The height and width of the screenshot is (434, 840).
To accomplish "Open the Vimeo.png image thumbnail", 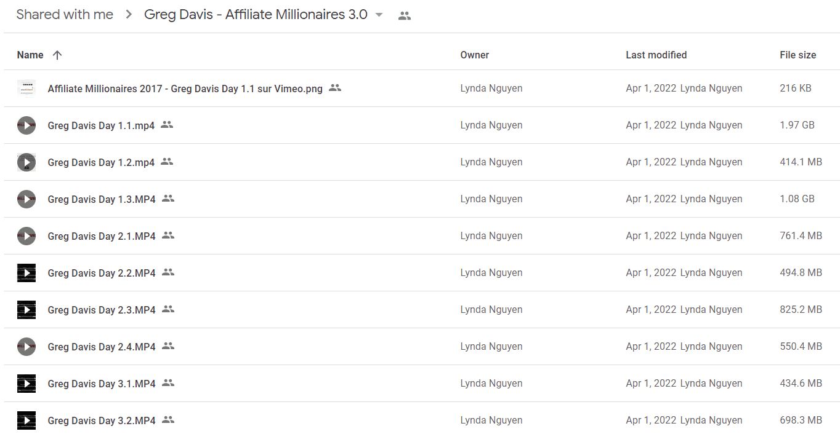I will (26, 88).
